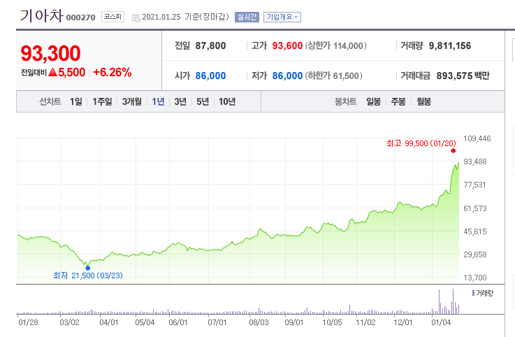This screenshot has height=337, width=515.
Task: Click the 상한가 114,000 text
Action: [x=335, y=45]
